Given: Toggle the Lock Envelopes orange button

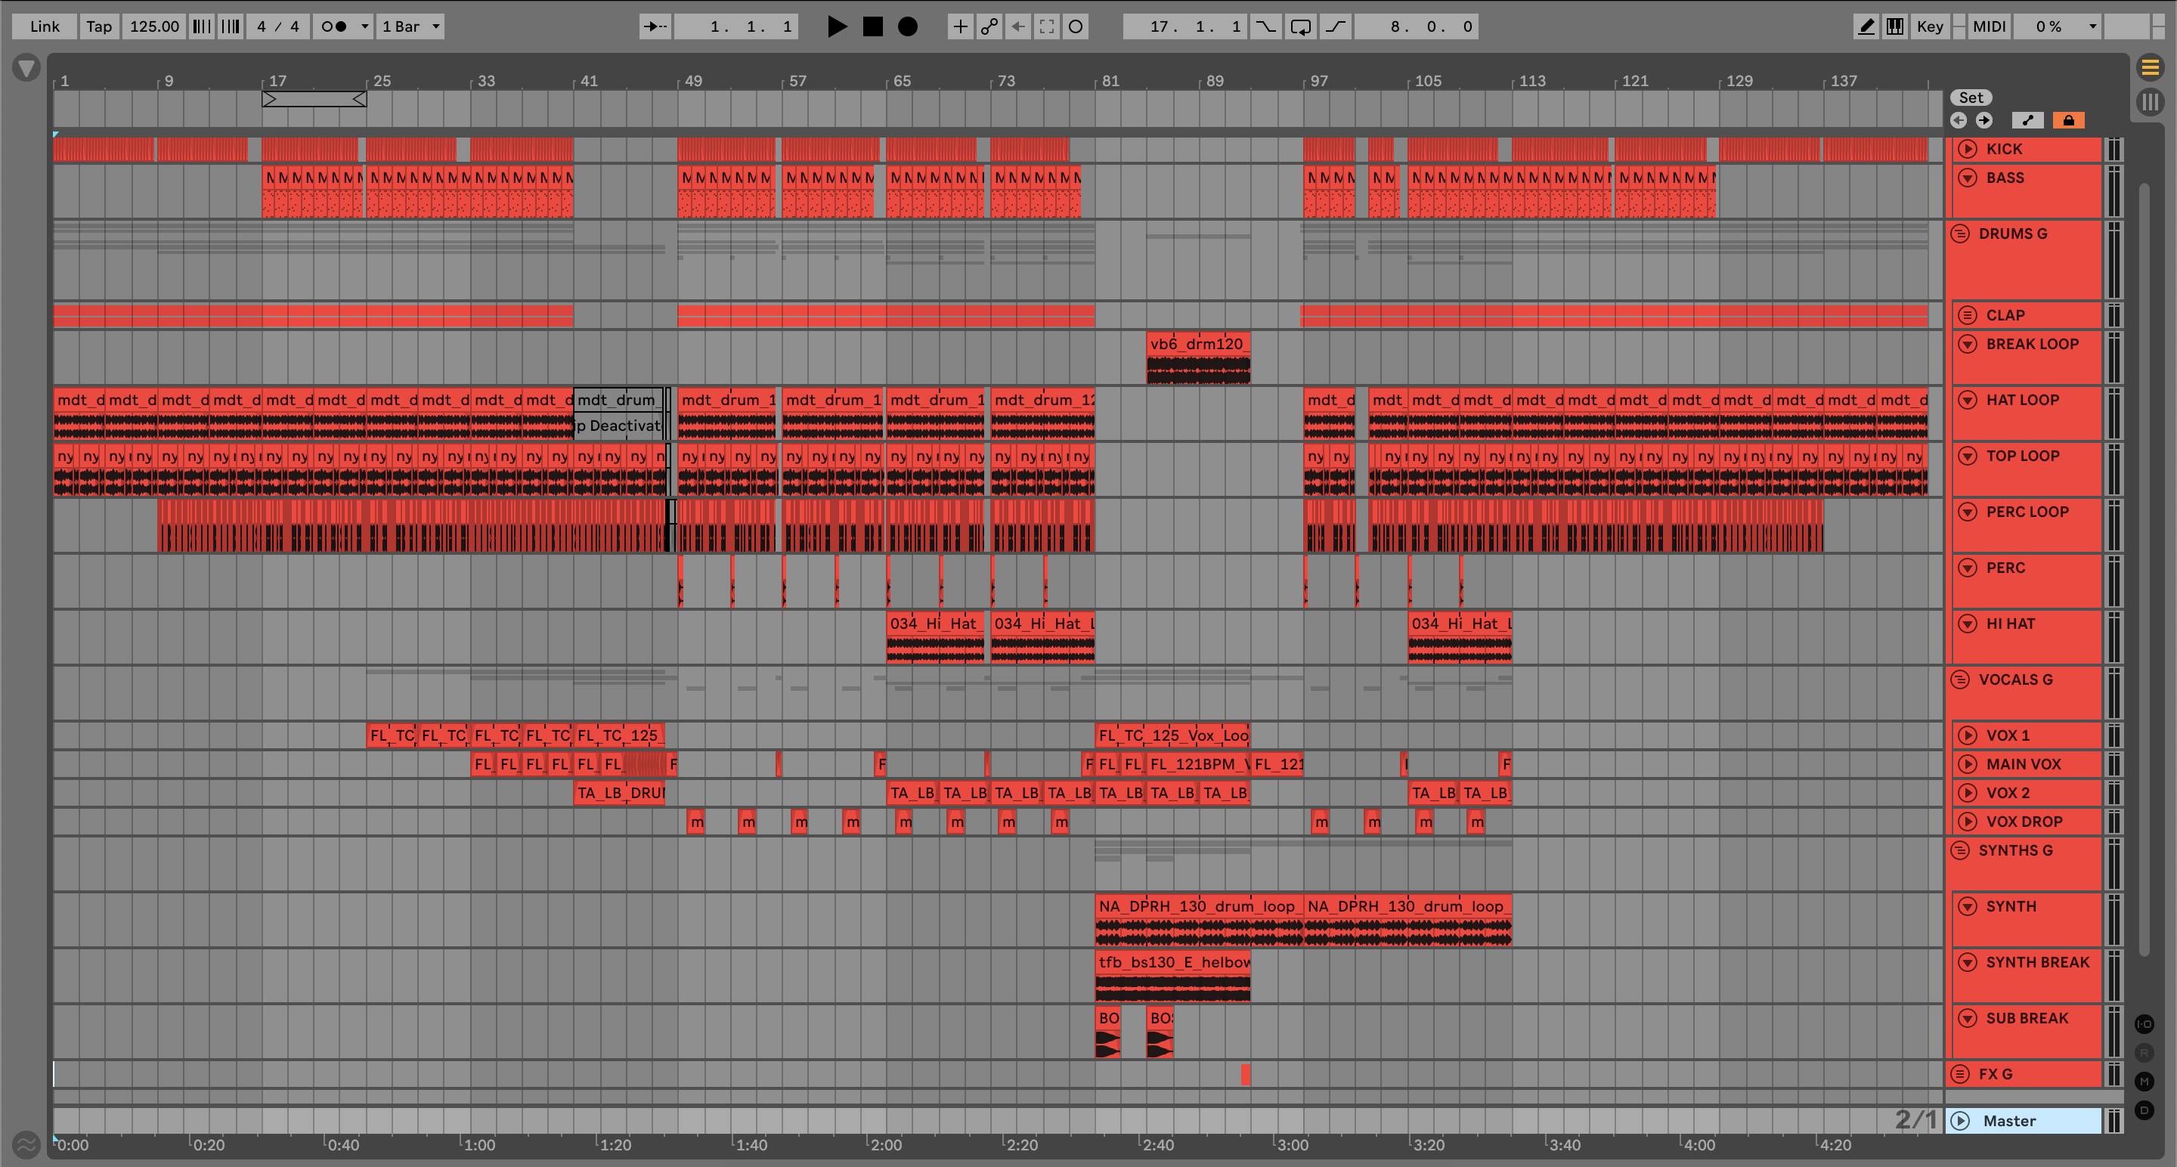Looking at the screenshot, I should coord(2068,120).
